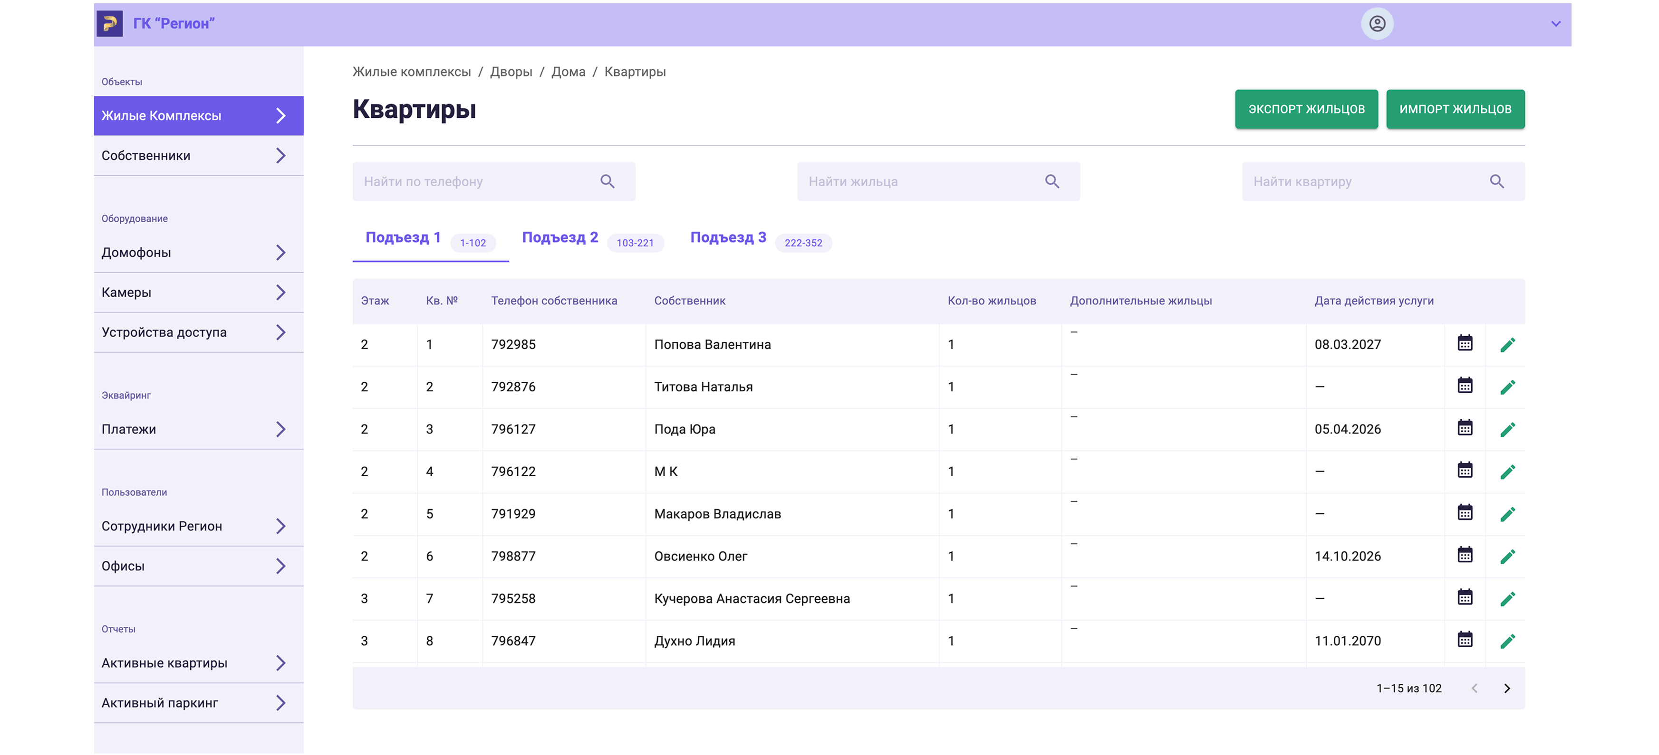Follow the Дворы breadcrumb link
This screenshot has height=755, width=1659.
(x=511, y=72)
